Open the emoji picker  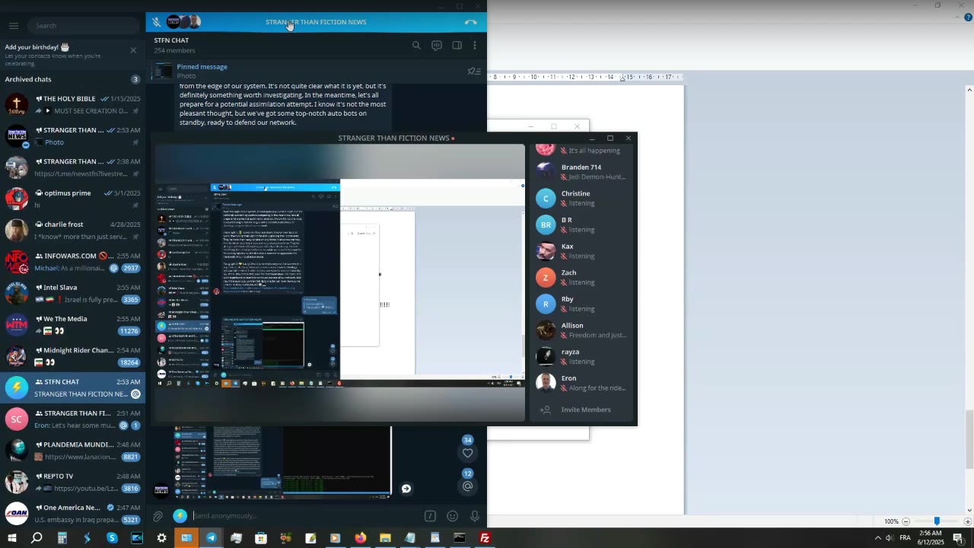click(452, 516)
